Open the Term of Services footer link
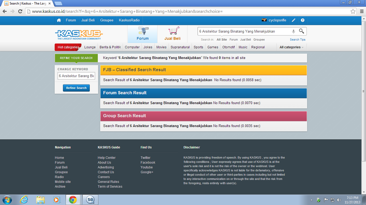 (x=110, y=186)
